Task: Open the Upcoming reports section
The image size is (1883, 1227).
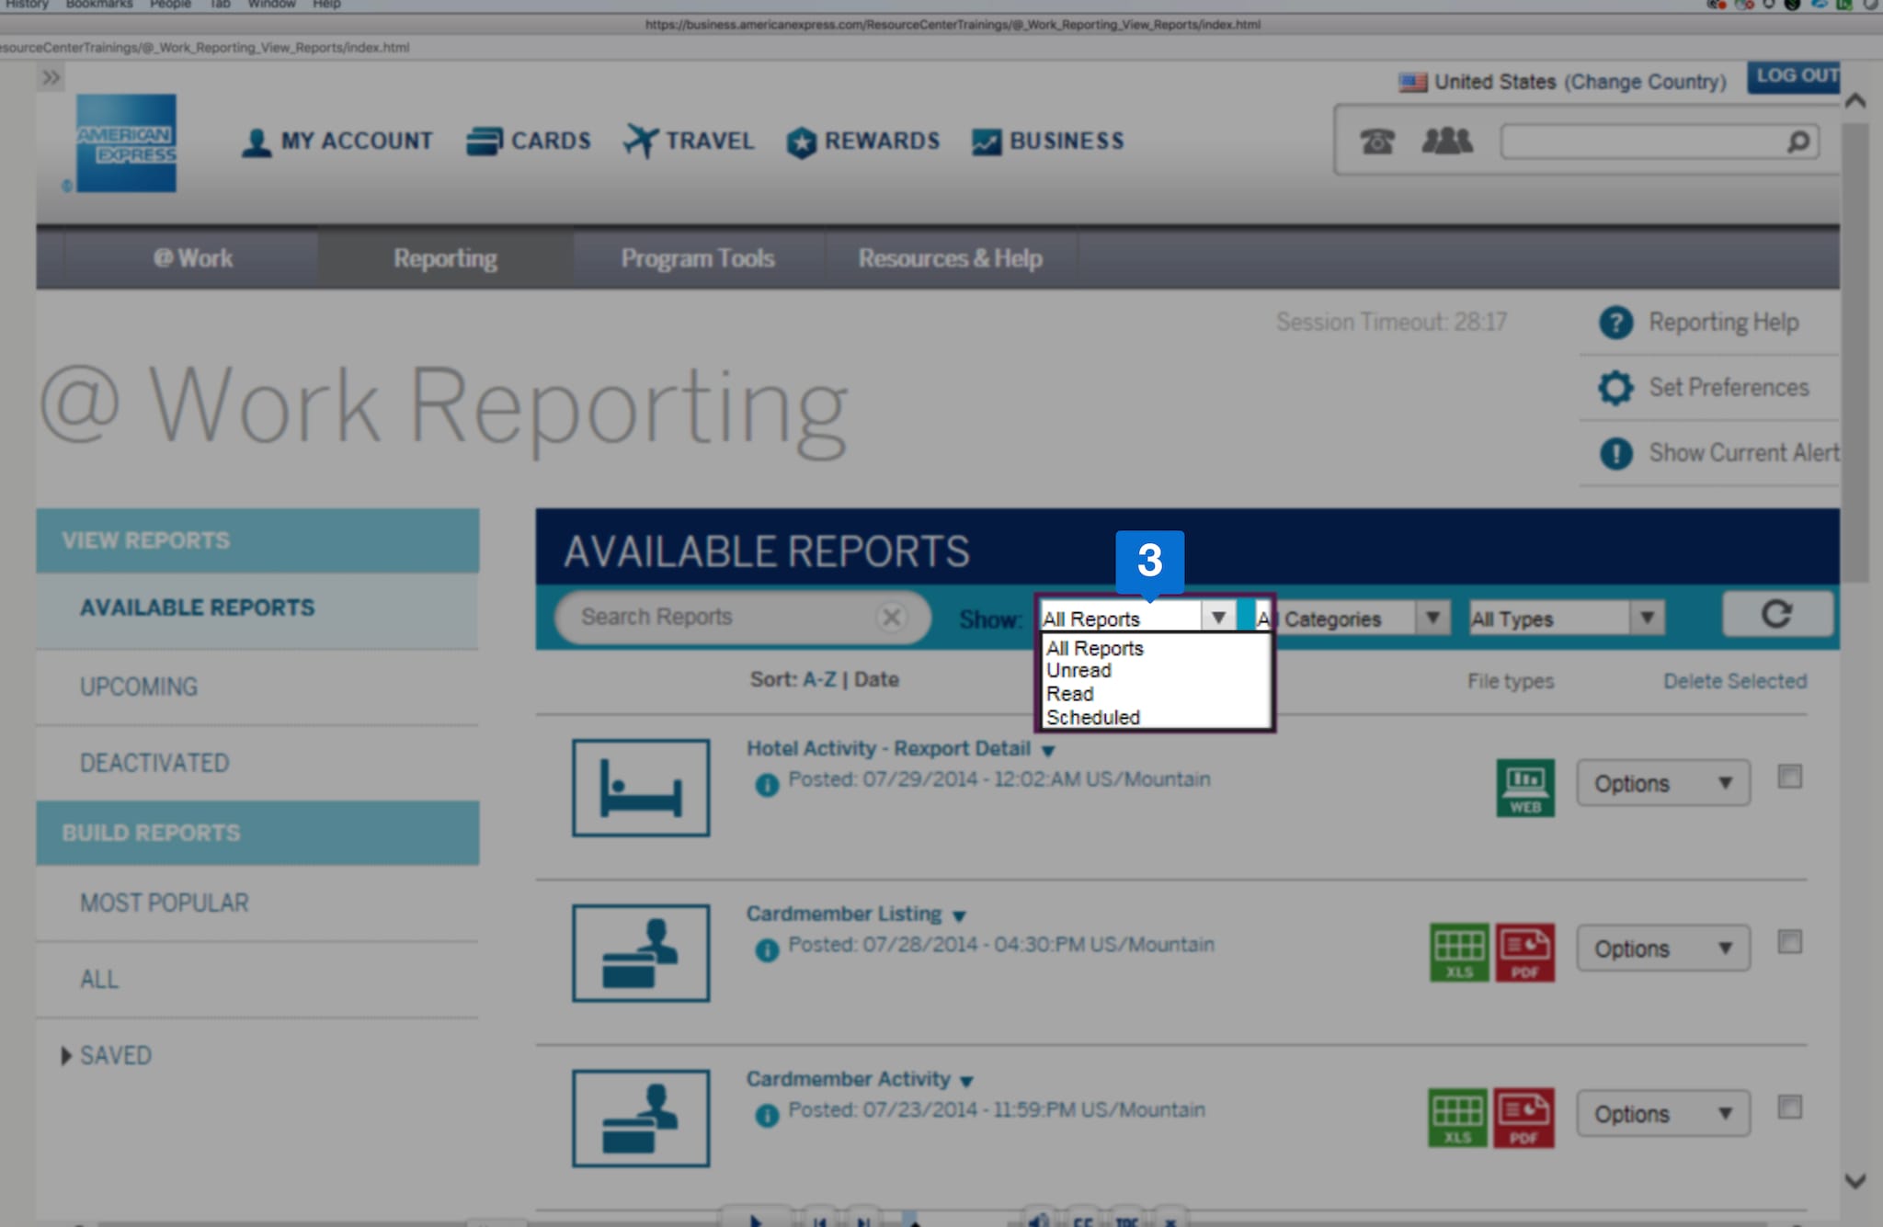Action: point(139,687)
